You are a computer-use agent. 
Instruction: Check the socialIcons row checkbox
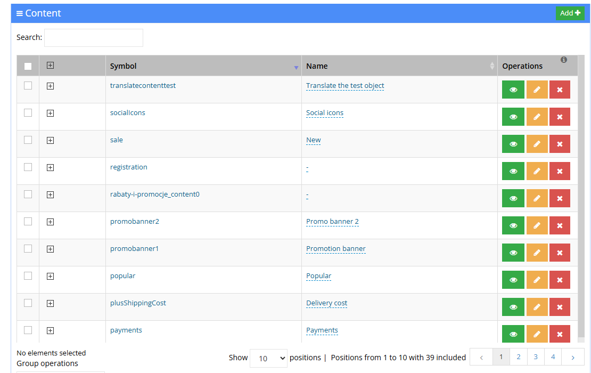pos(28,113)
